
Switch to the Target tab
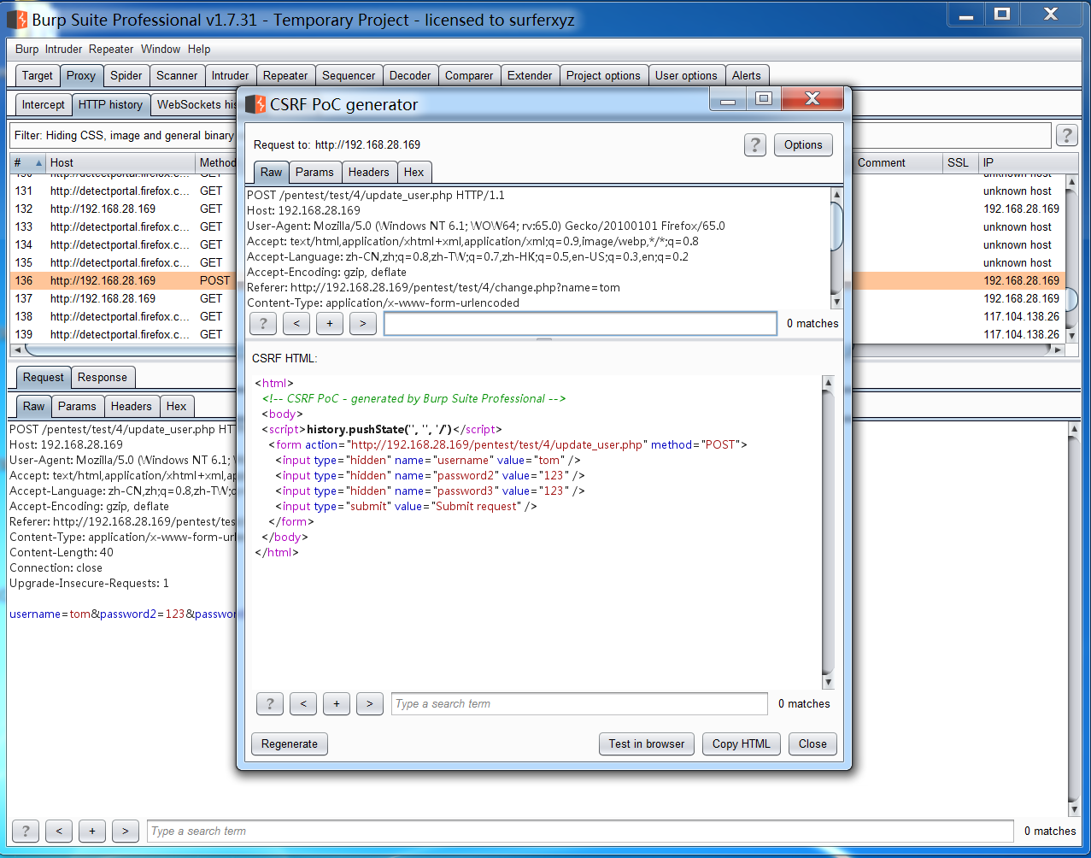click(x=38, y=75)
